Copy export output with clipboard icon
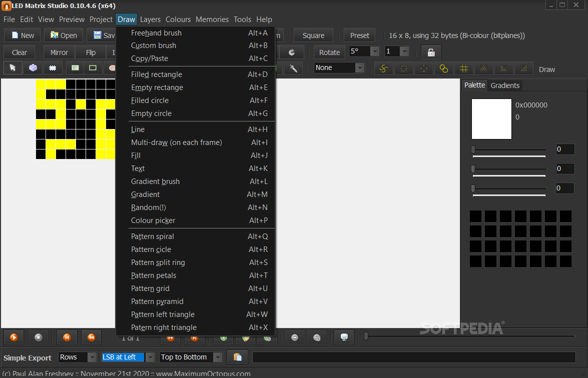 coord(237,357)
